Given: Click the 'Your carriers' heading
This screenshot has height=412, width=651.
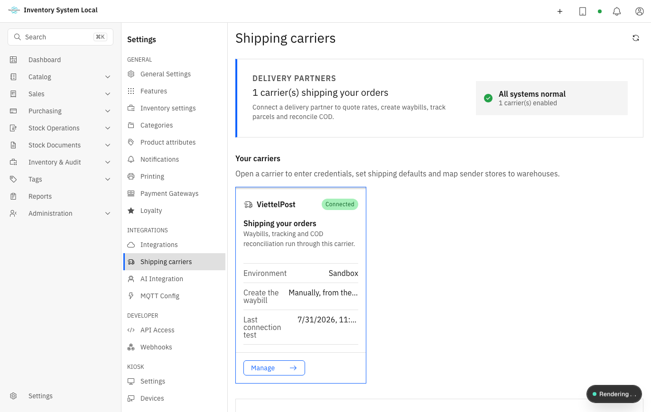Looking at the screenshot, I should click(258, 158).
